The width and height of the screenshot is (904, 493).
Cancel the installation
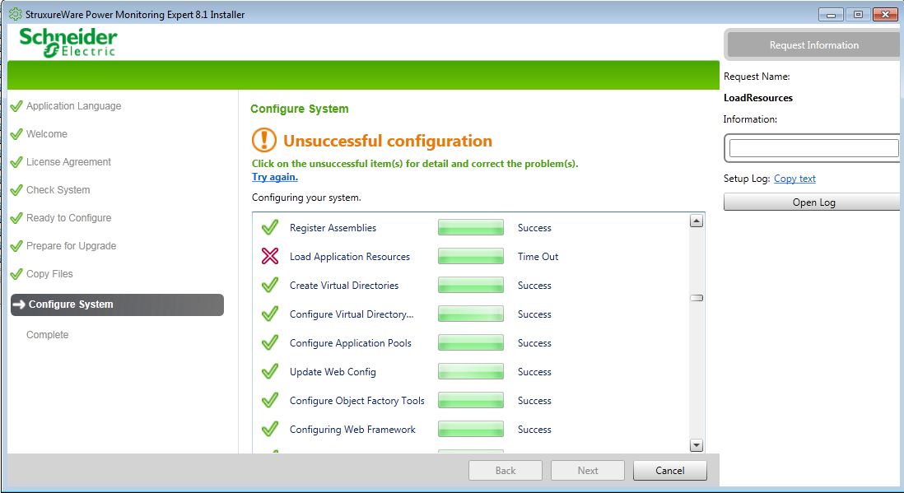(670, 471)
